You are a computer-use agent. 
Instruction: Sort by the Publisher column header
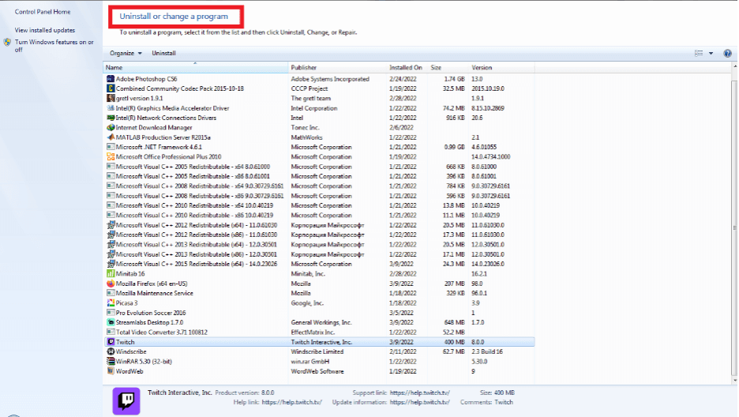coord(337,67)
